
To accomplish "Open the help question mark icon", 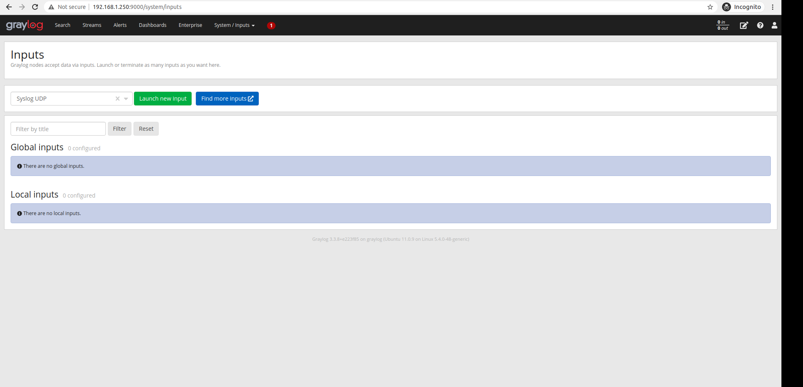I will coord(760,25).
